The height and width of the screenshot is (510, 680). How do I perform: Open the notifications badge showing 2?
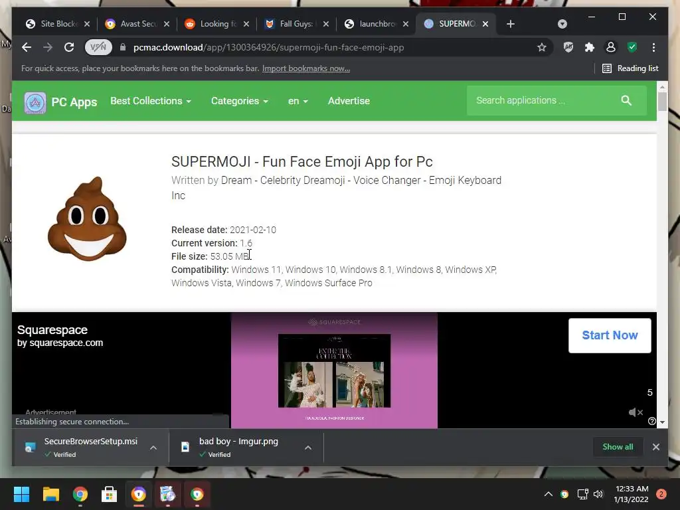[661, 494]
